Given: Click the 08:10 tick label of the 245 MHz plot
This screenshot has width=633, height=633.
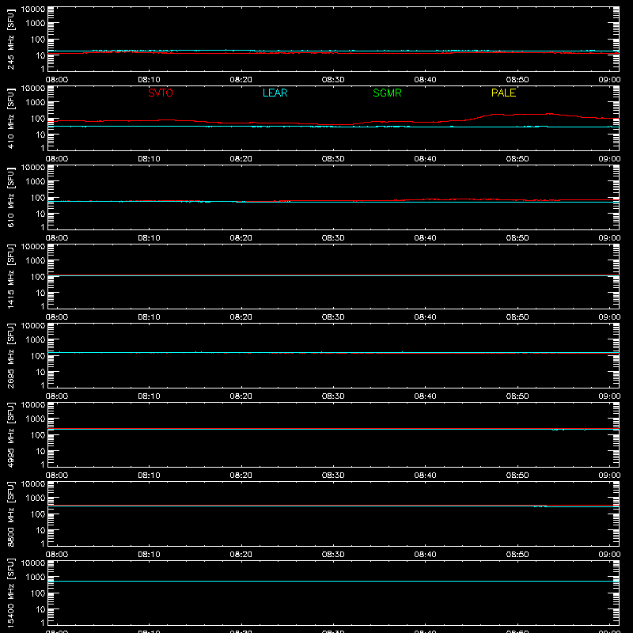Looking at the screenshot, I should pos(149,80).
